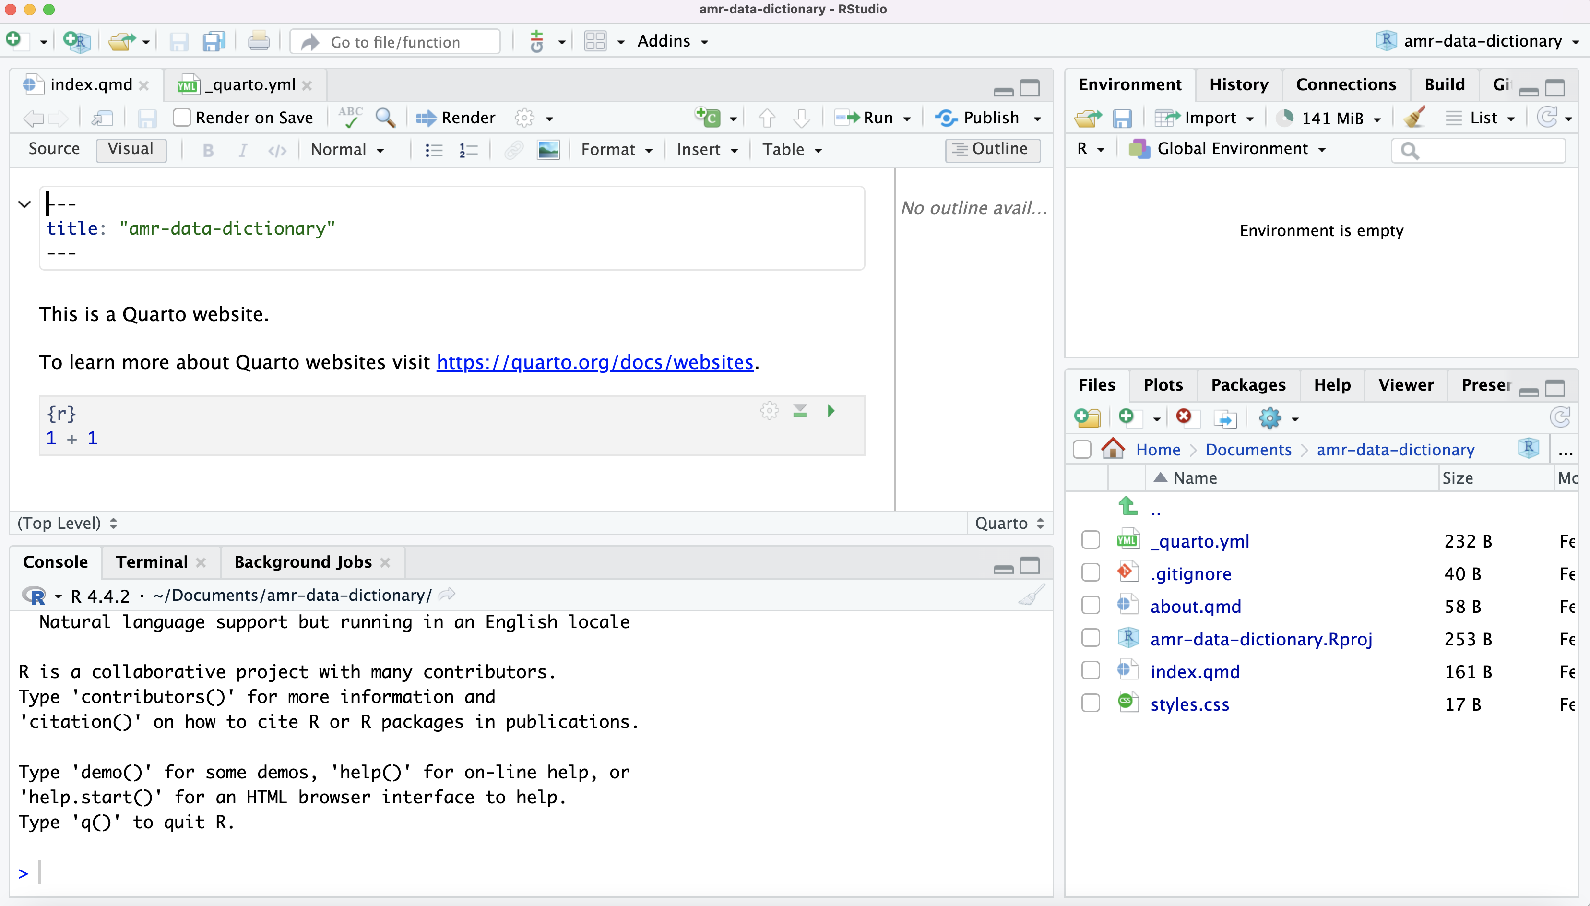Screen dimensions: 1590x906
Task: Toggle Bold formatting in editor
Action: click(x=208, y=150)
